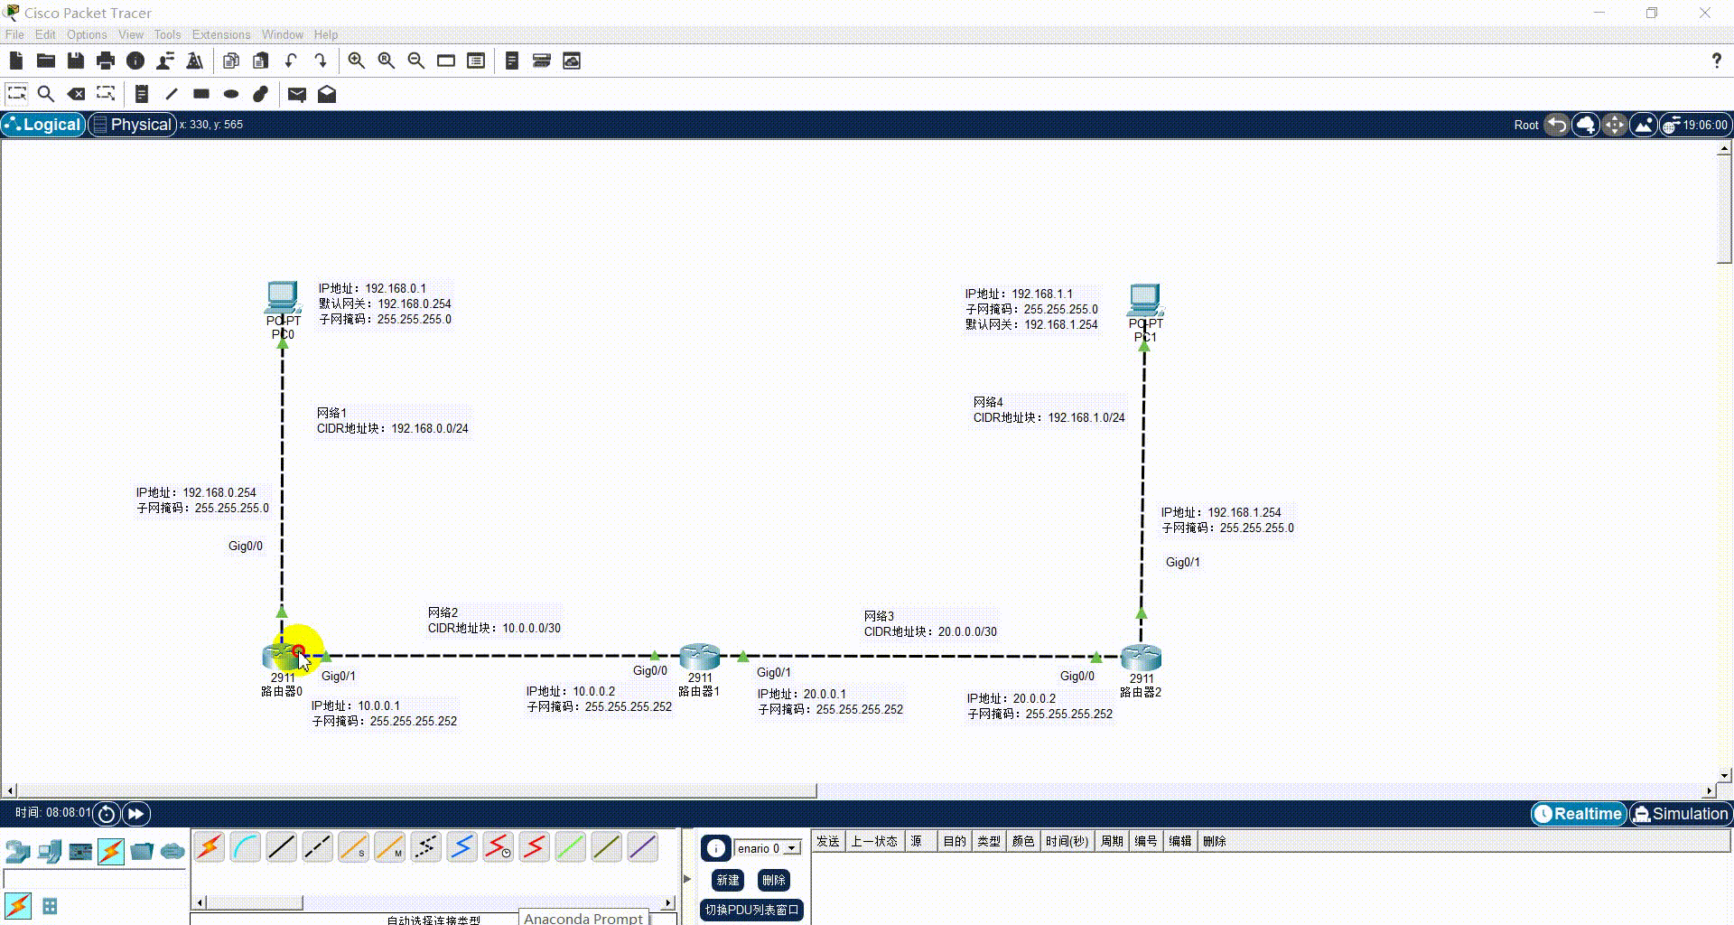Viewport: 1734px width, 925px height.
Task: Pick the Draw Line tool
Action: pos(172,93)
